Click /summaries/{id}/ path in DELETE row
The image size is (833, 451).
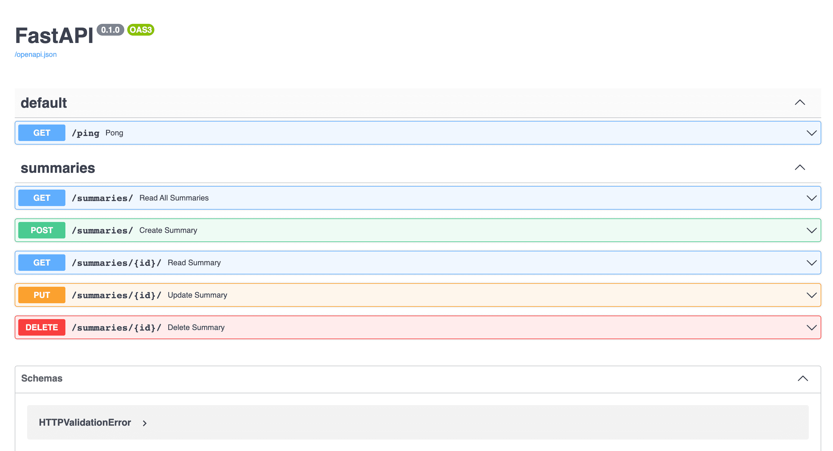pyautogui.click(x=116, y=327)
